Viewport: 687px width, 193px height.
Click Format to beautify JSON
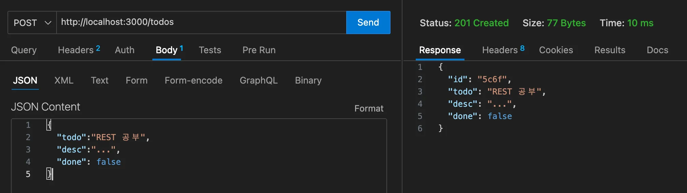pyautogui.click(x=369, y=108)
